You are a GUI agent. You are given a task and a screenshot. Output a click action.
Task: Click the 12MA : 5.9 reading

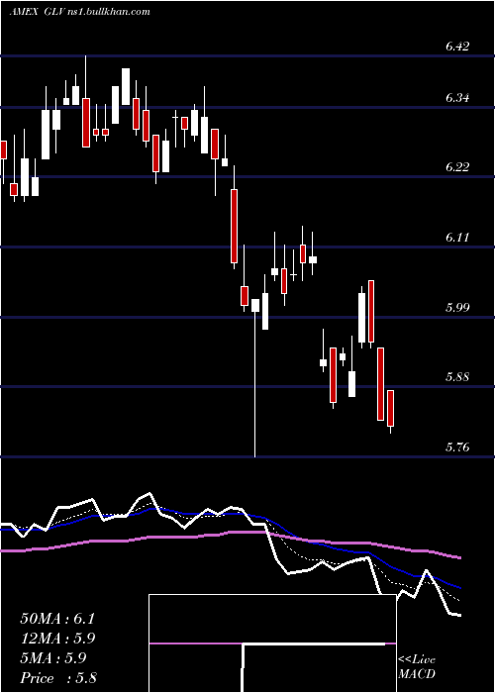pyautogui.click(x=57, y=639)
